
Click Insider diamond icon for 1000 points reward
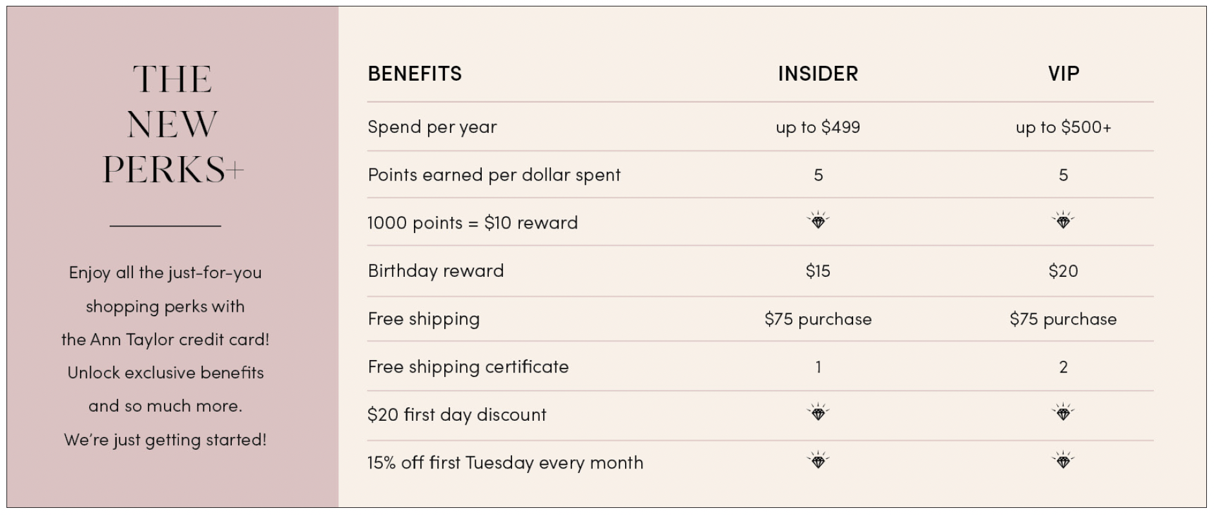point(818,221)
